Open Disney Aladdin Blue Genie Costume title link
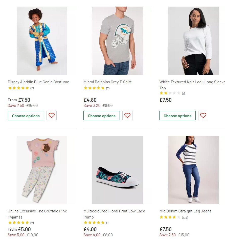This screenshot has height=239, width=225. [38, 82]
